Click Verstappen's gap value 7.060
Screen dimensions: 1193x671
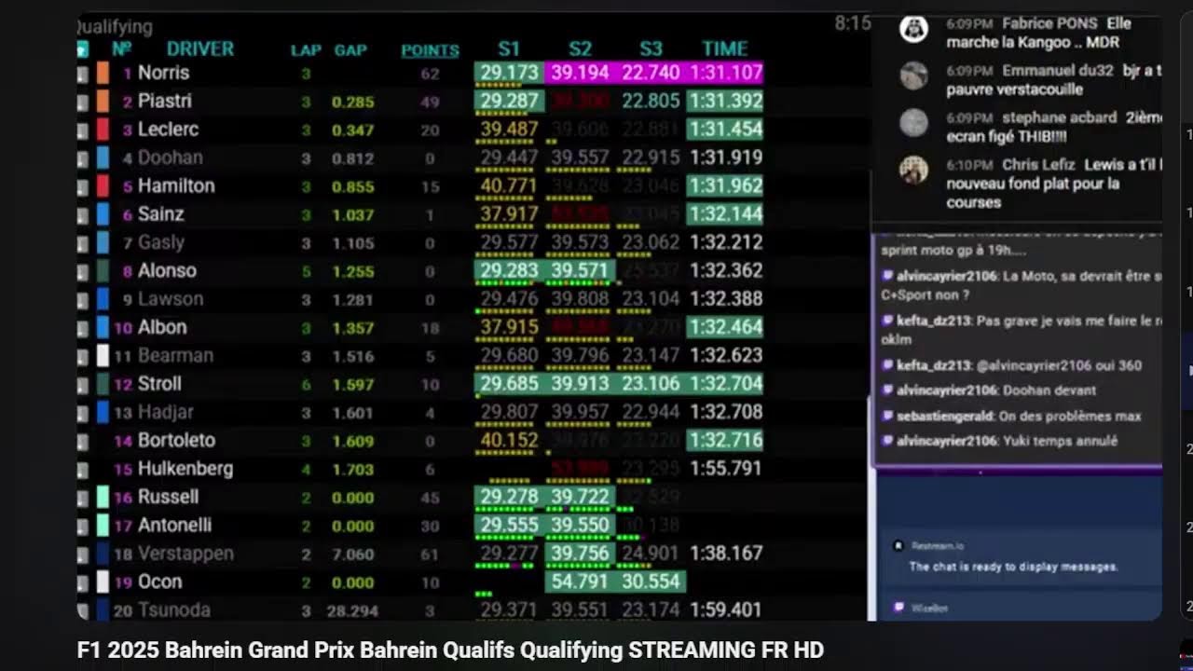coord(352,555)
